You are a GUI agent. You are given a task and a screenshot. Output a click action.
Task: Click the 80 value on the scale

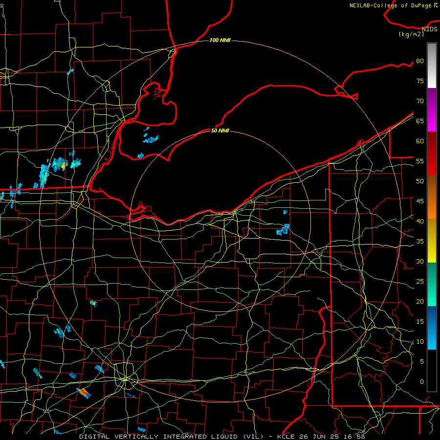pos(420,61)
